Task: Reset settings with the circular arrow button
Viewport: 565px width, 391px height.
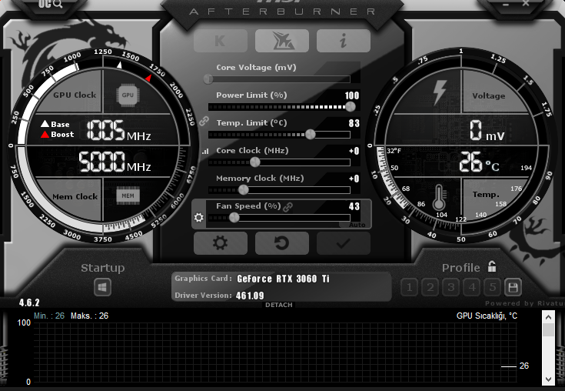Action: click(x=282, y=243)
